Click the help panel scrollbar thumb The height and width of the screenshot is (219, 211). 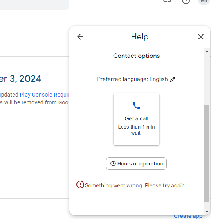click(x=207, y=153)
